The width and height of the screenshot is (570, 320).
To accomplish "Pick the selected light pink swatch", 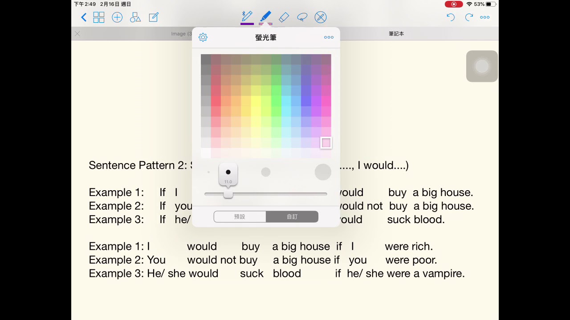I will pyautogui.click(x=326, y=143).
